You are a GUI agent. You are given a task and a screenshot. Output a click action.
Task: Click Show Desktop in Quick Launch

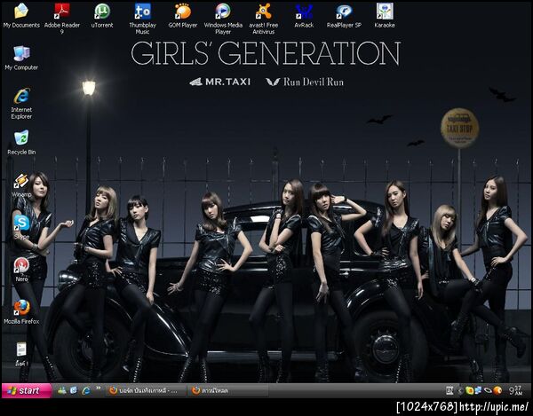[x=62, y=390]
